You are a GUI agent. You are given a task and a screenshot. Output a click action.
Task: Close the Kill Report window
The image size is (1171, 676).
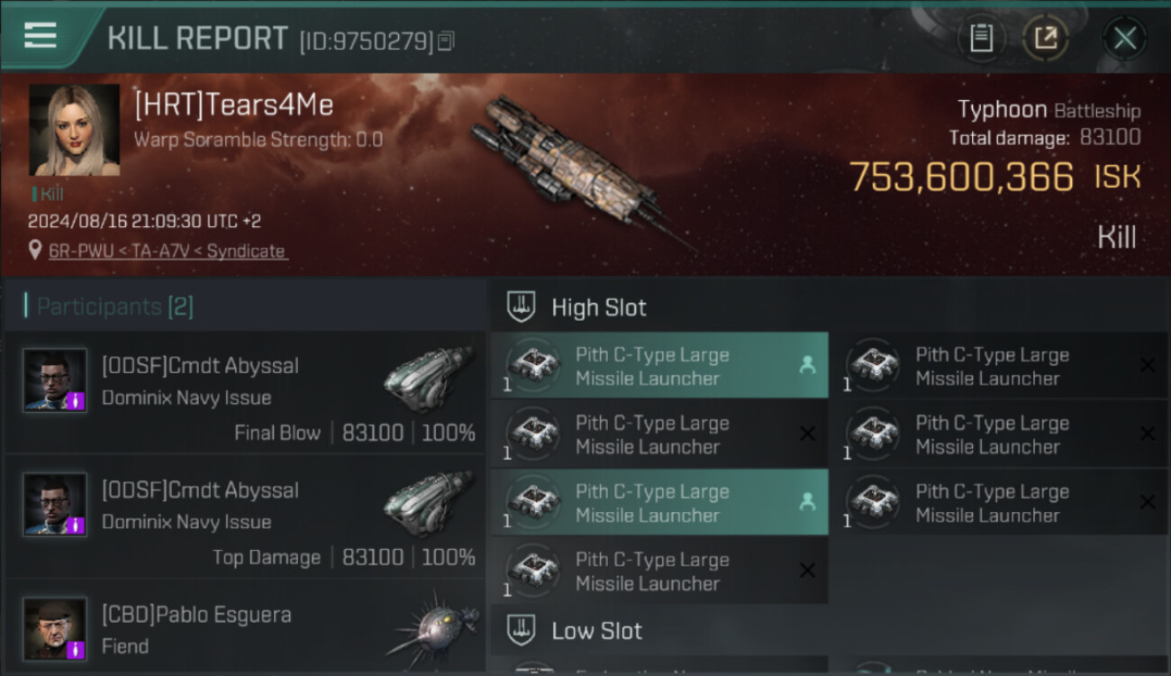click(1124, 39)
